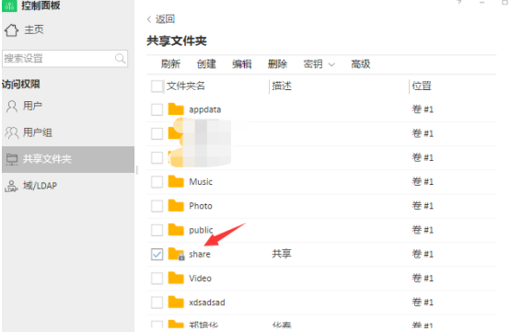522x332 pixels.
Task: Click the back arrow chevron
Action: tap(149, 19)
